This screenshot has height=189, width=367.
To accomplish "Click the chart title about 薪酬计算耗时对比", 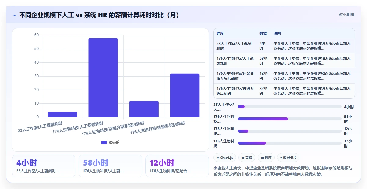I will coord(99,15).
